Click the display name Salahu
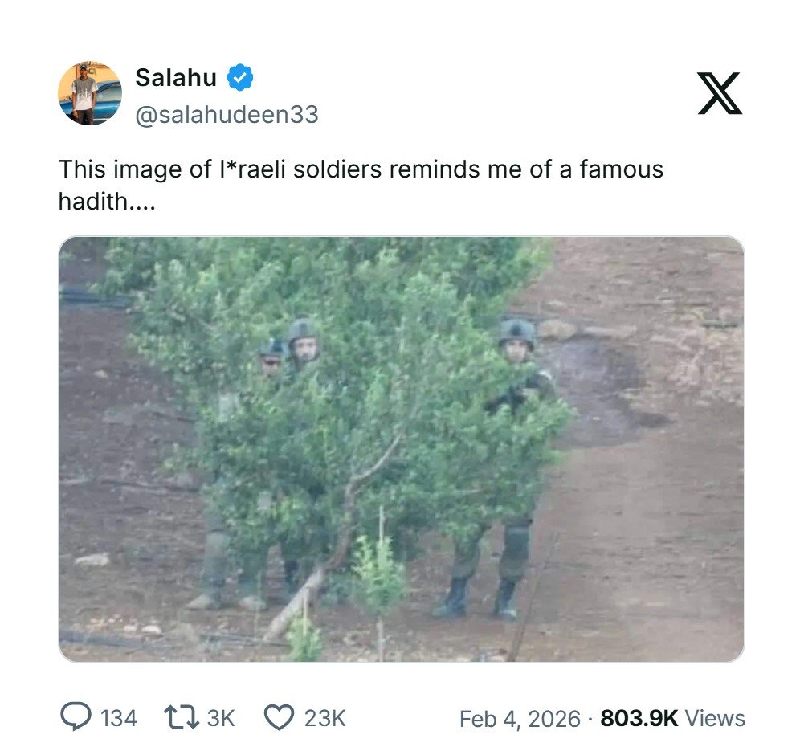 click(x=176, y=78)
